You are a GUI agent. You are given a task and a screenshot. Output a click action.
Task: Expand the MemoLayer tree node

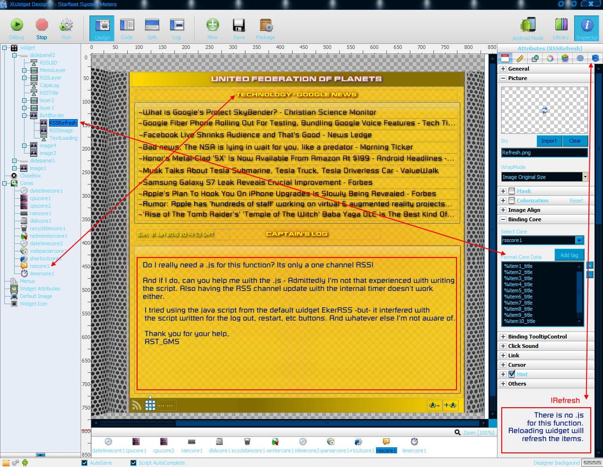coord(24,70)
